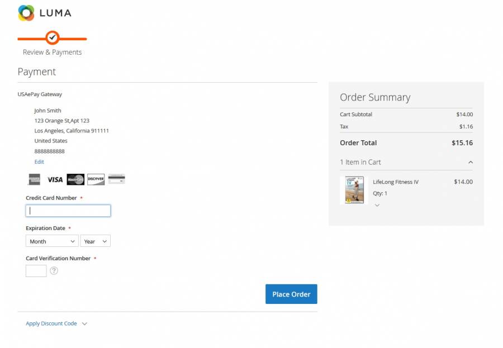The image size is (503, 348).
Task: Expand LifeLong Fitness IV item details
Action: tap(377, 205)
